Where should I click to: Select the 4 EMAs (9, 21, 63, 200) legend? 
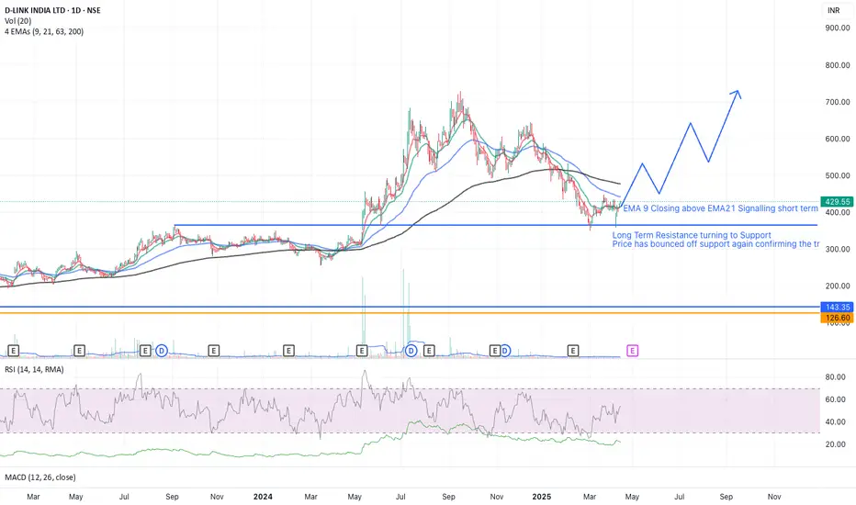tap(44, 31)
